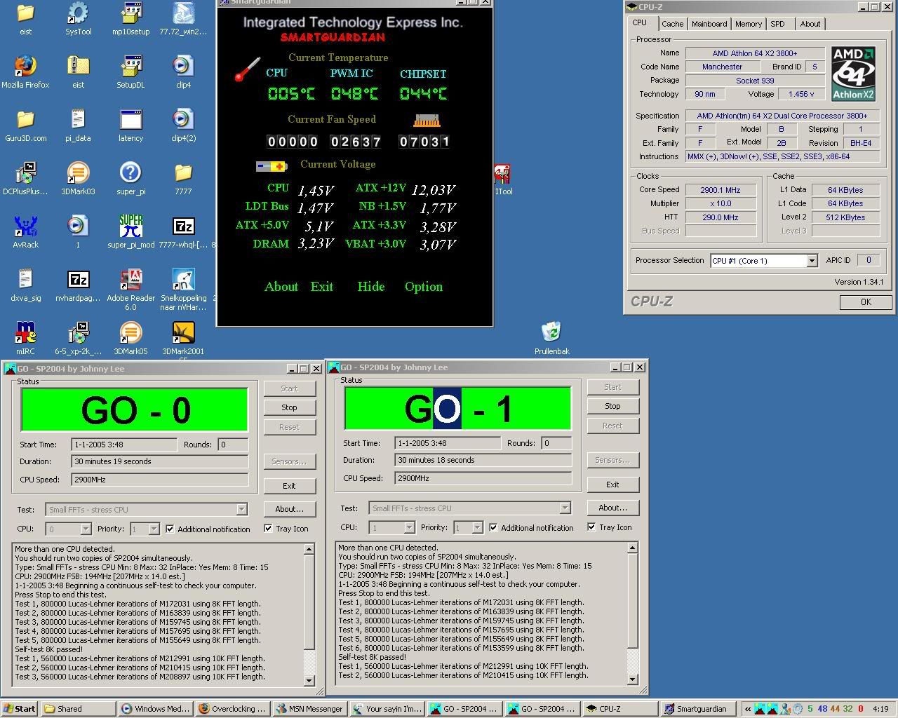Select the ITool desktop icon
Viewport: 898px width, 718px height.
coord(503,179)
